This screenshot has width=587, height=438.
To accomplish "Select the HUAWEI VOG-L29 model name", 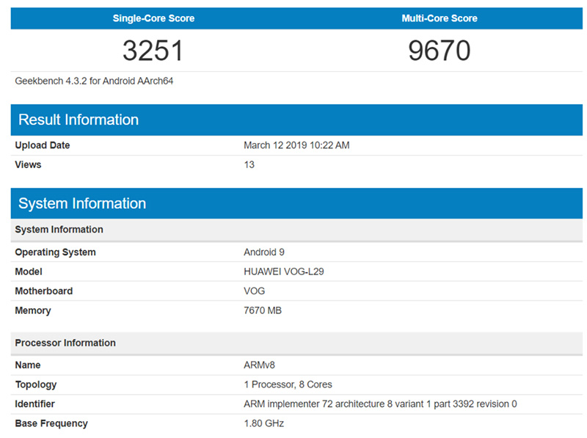I will [284, 271].
